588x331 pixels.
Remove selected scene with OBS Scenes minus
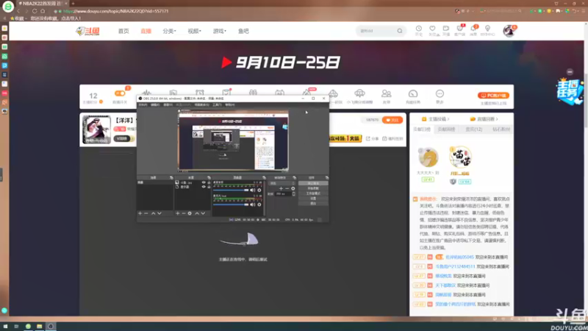pyautogui.click(x=146, y=213)
